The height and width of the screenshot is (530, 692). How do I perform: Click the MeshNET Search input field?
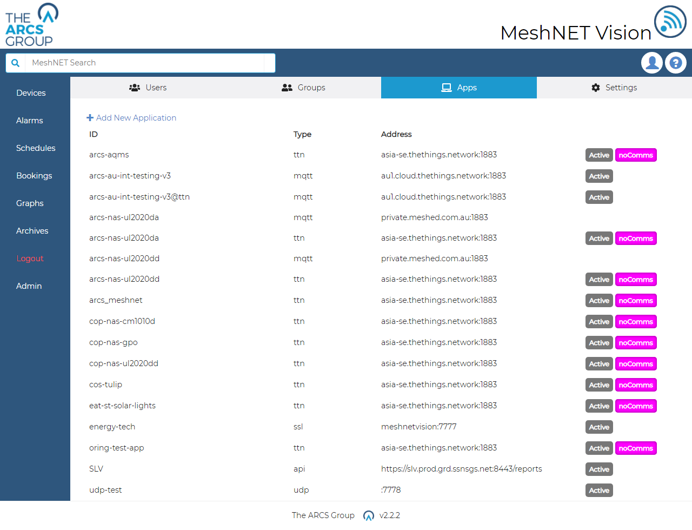[x=146, y=63]
